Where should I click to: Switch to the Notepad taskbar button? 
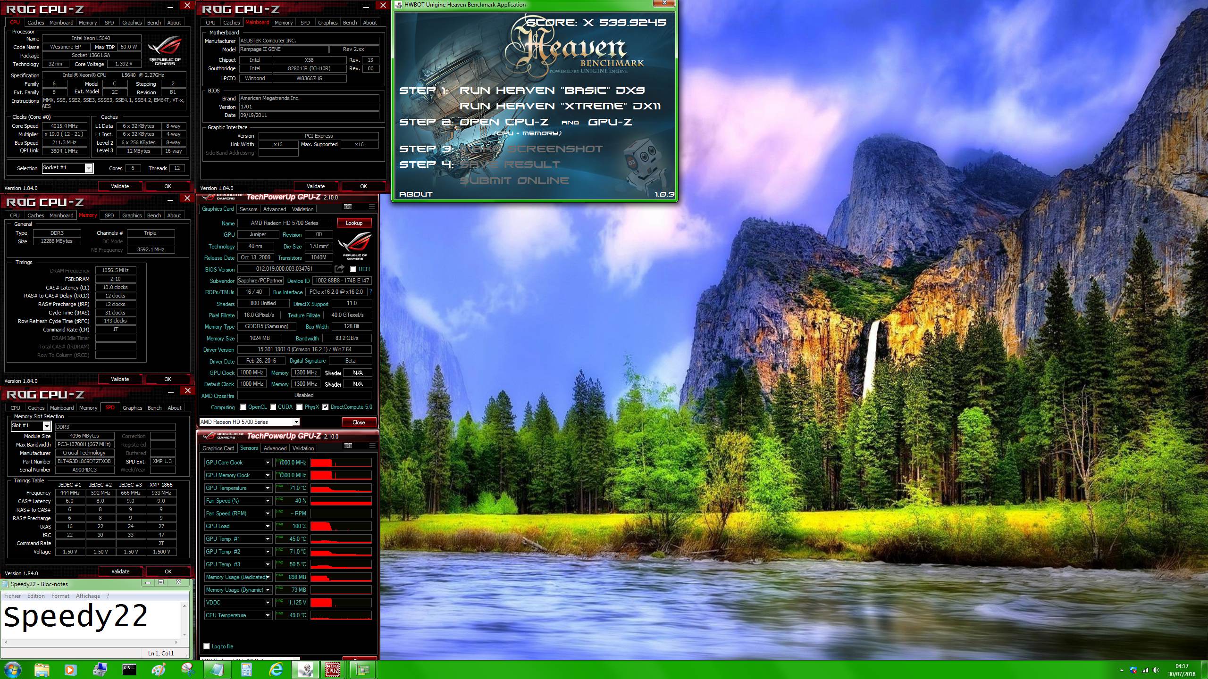click(217, 669)
